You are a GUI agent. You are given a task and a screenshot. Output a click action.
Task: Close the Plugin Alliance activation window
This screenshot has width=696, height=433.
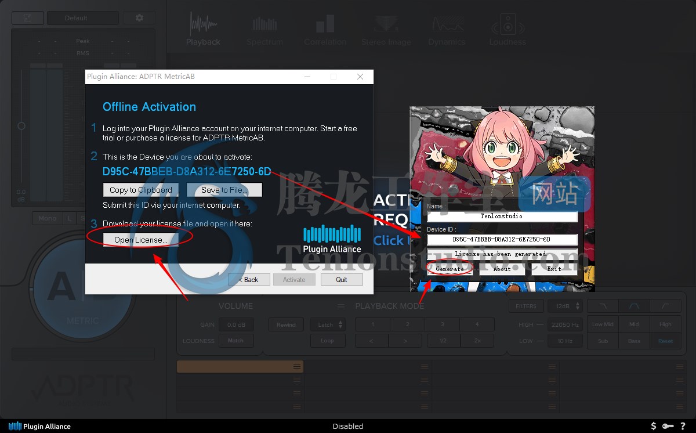[360, 77]
